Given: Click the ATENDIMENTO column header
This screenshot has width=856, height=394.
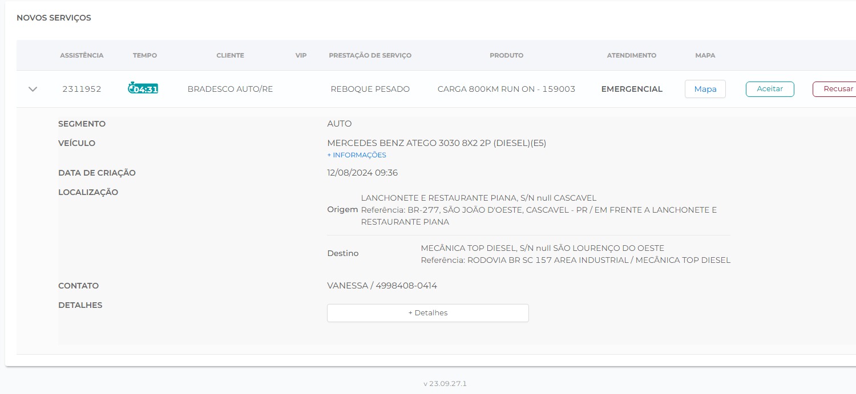Looking at the screenshot, I should pos(632,55).
